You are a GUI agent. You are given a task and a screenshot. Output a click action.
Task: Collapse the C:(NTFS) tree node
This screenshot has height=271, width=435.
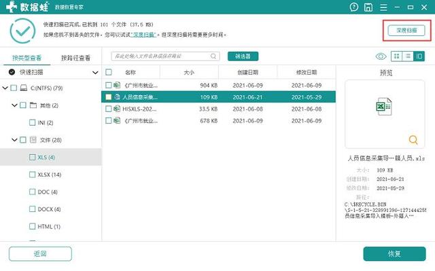5,88
